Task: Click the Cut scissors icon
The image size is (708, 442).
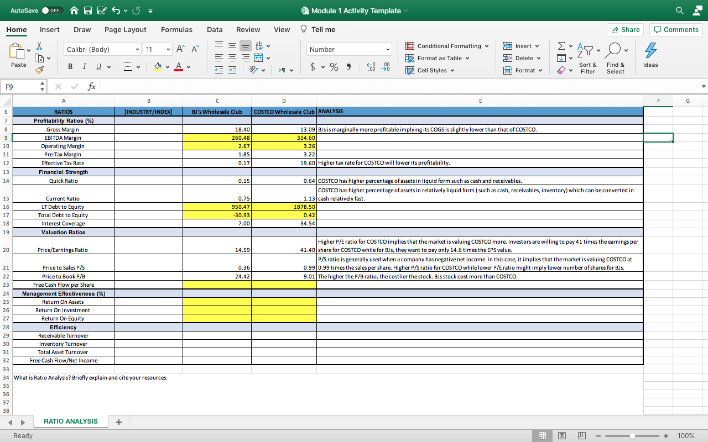Action: (x=39, y=46)
